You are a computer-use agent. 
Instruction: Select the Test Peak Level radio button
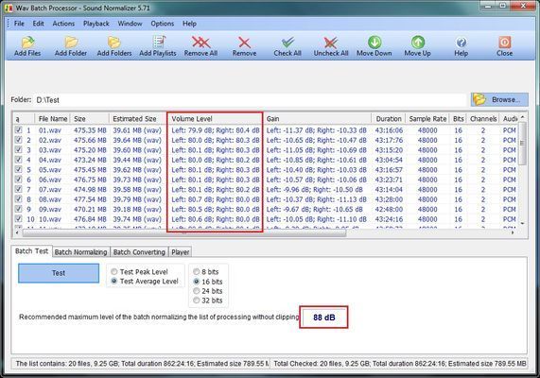click(x=114, y=271)
